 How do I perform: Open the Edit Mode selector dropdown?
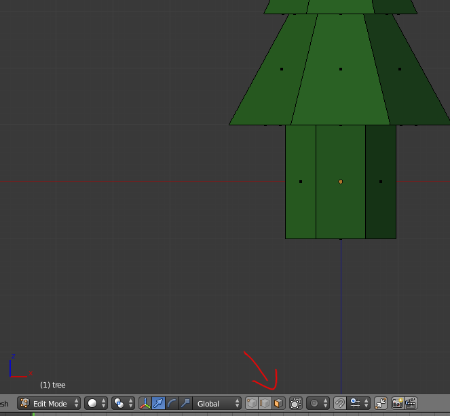49,403
